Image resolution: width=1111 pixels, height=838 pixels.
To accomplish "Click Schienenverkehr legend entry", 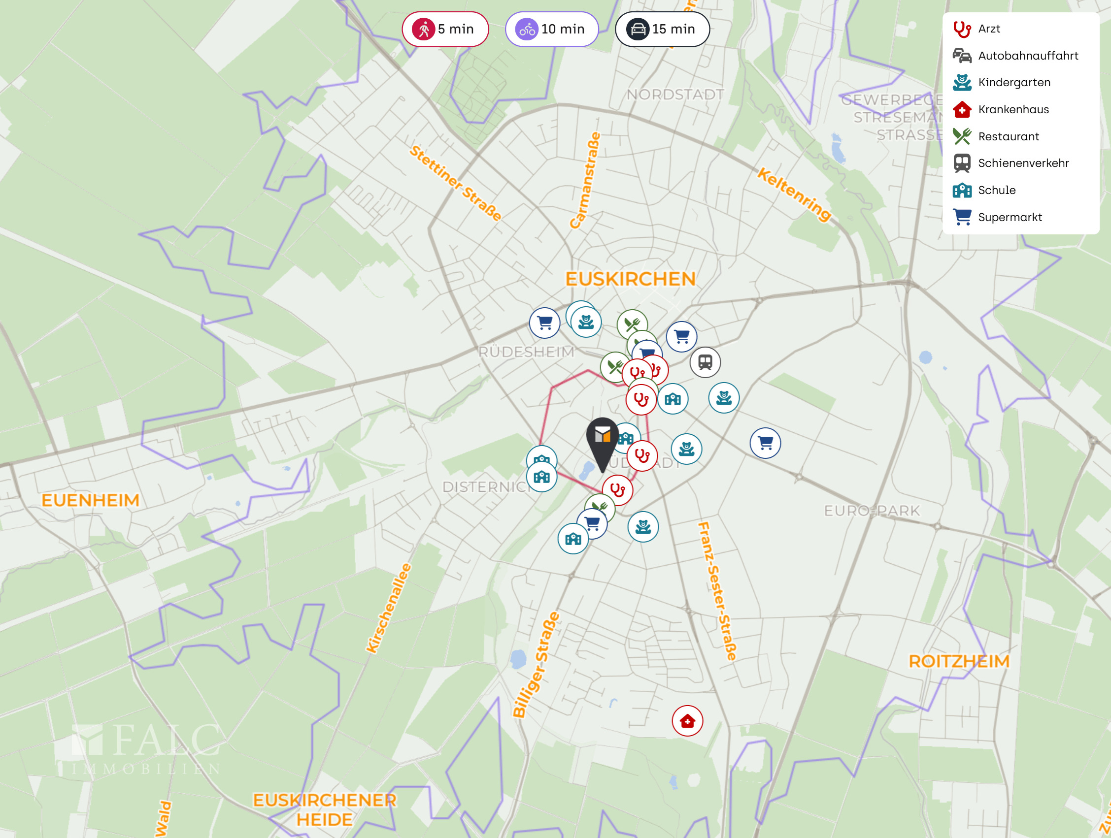I will tap(1023, 163).
